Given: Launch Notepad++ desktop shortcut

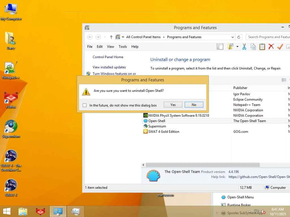Looking at the screenshot, I should tap(11, 70).
